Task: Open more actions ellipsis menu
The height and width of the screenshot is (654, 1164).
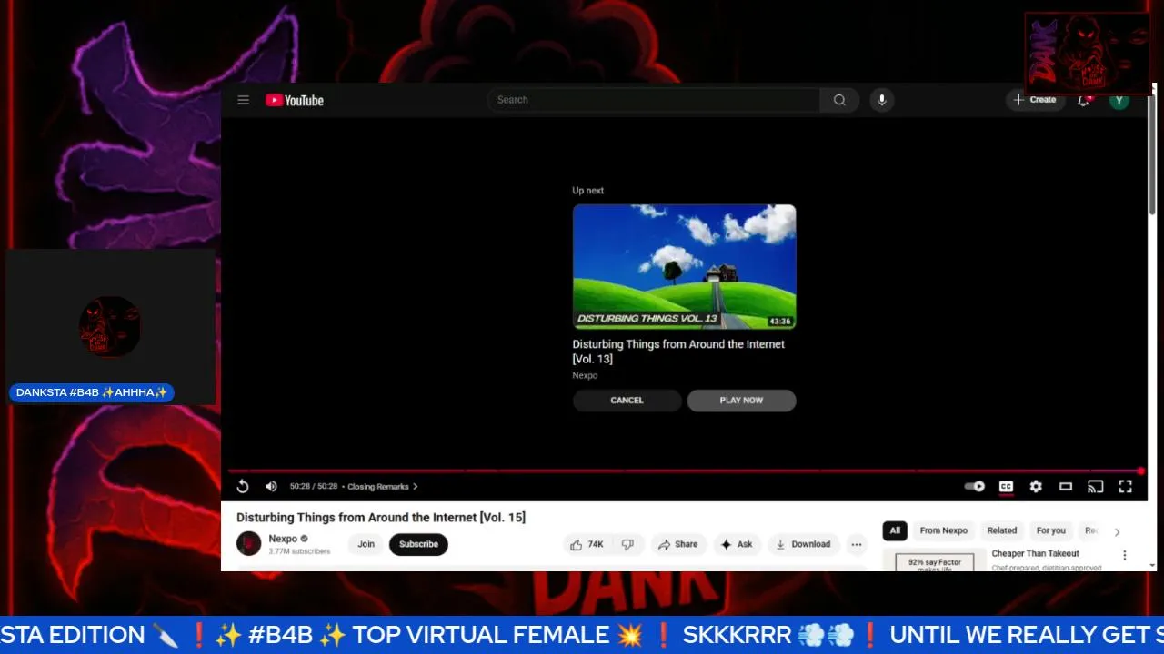Action: [x=857, y=544]
